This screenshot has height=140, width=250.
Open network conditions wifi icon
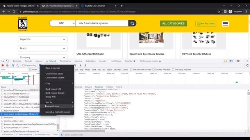click(x=75, y=65)
